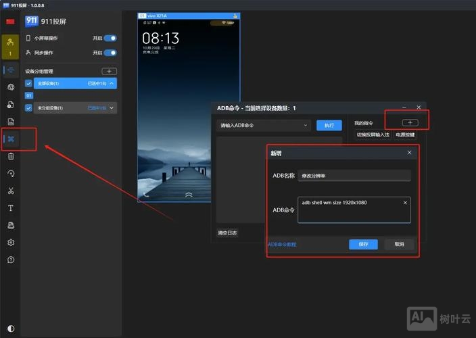Uncheck the 未分组设备(1) checkbox
The height and width of the screenshot is (338, 476).
tap(28, 107)
